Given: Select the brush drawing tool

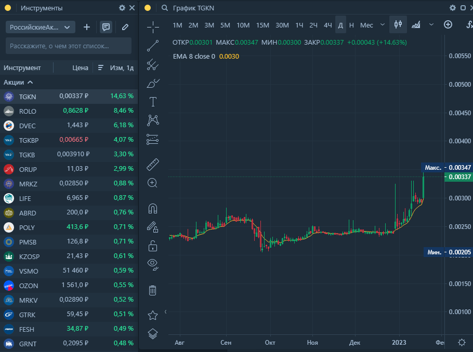Looking at the screenshot, I should [153, 83].
